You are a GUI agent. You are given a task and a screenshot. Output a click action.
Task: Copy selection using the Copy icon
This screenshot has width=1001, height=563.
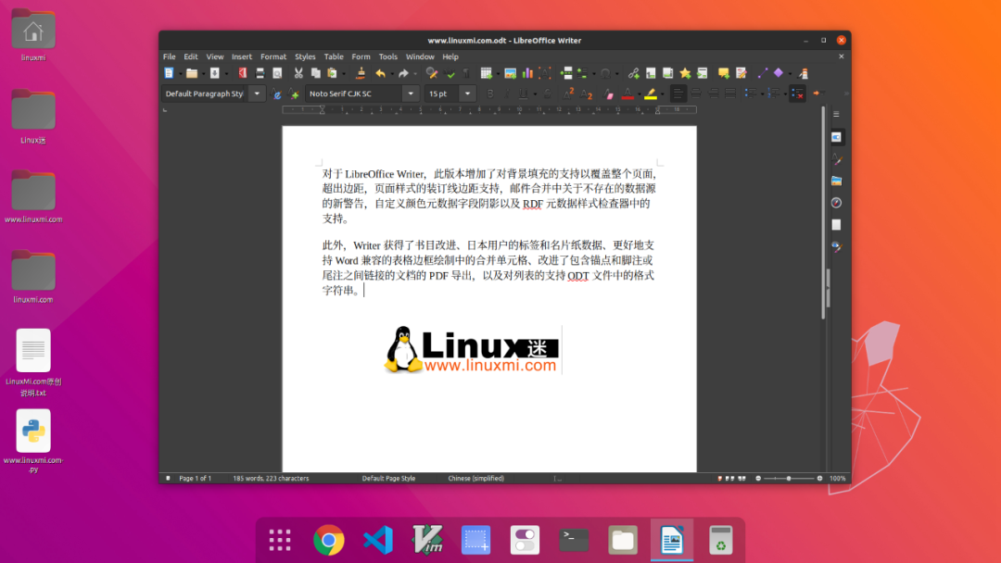[315, 73]
